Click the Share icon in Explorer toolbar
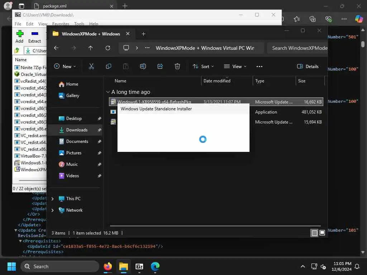This screenshot has height=275, width=367. [160, 66]
